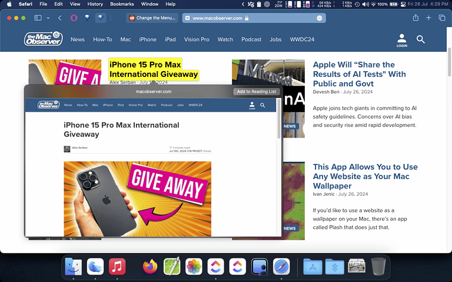Click the Add to Reading List button

coord(256,92)
